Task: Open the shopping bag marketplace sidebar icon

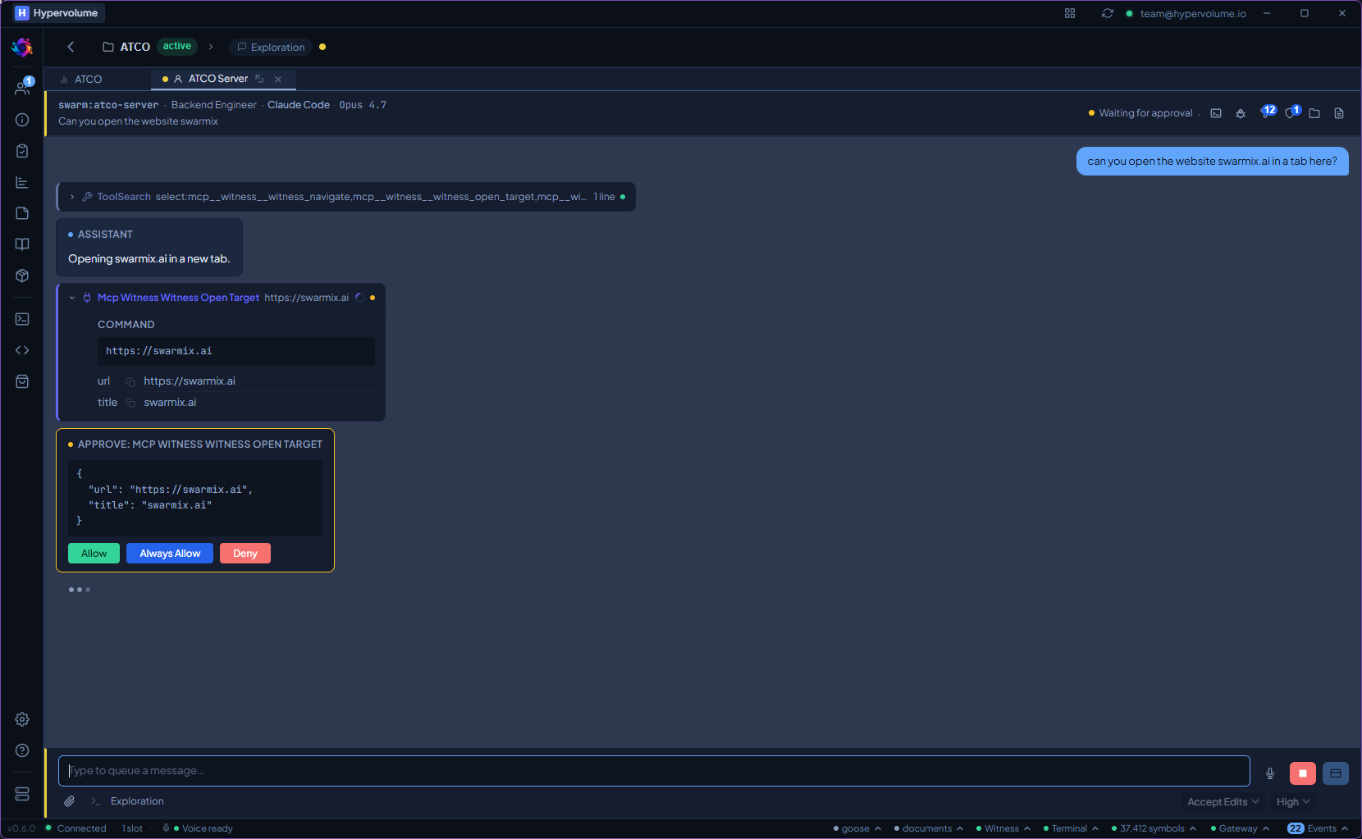Action: [x=22, y=381]
